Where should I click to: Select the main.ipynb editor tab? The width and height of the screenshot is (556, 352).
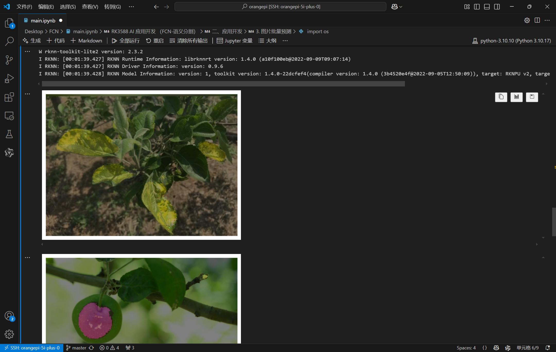point(43,21)
